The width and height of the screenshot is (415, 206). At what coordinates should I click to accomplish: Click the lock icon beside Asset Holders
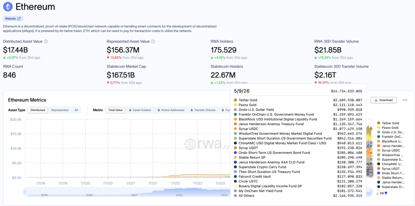tap(130, 110)
